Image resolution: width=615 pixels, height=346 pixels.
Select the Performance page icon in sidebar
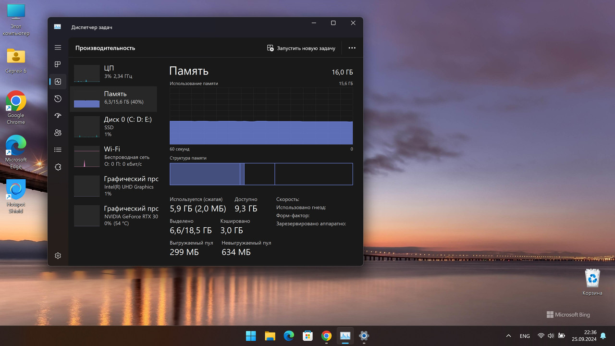58,82
